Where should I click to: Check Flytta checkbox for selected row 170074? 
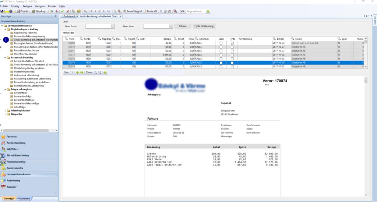232,63
